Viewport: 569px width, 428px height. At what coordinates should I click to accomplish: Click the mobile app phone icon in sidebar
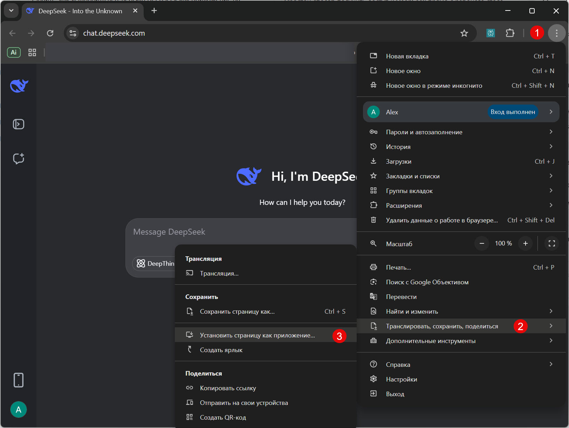19,380
